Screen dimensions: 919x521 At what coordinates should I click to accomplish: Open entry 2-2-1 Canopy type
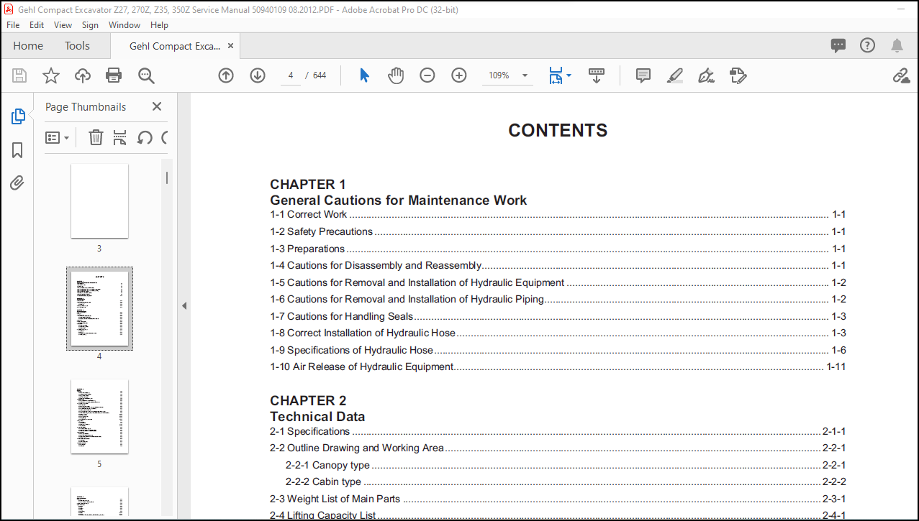566,465
